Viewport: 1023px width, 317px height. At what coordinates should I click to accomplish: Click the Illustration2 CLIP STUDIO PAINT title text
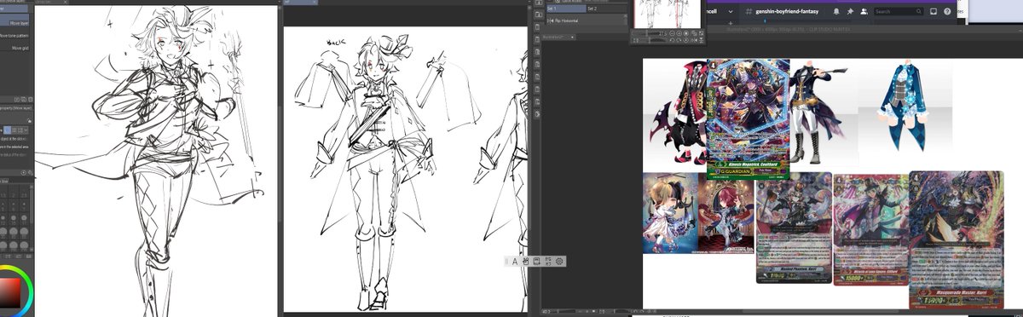789,29
